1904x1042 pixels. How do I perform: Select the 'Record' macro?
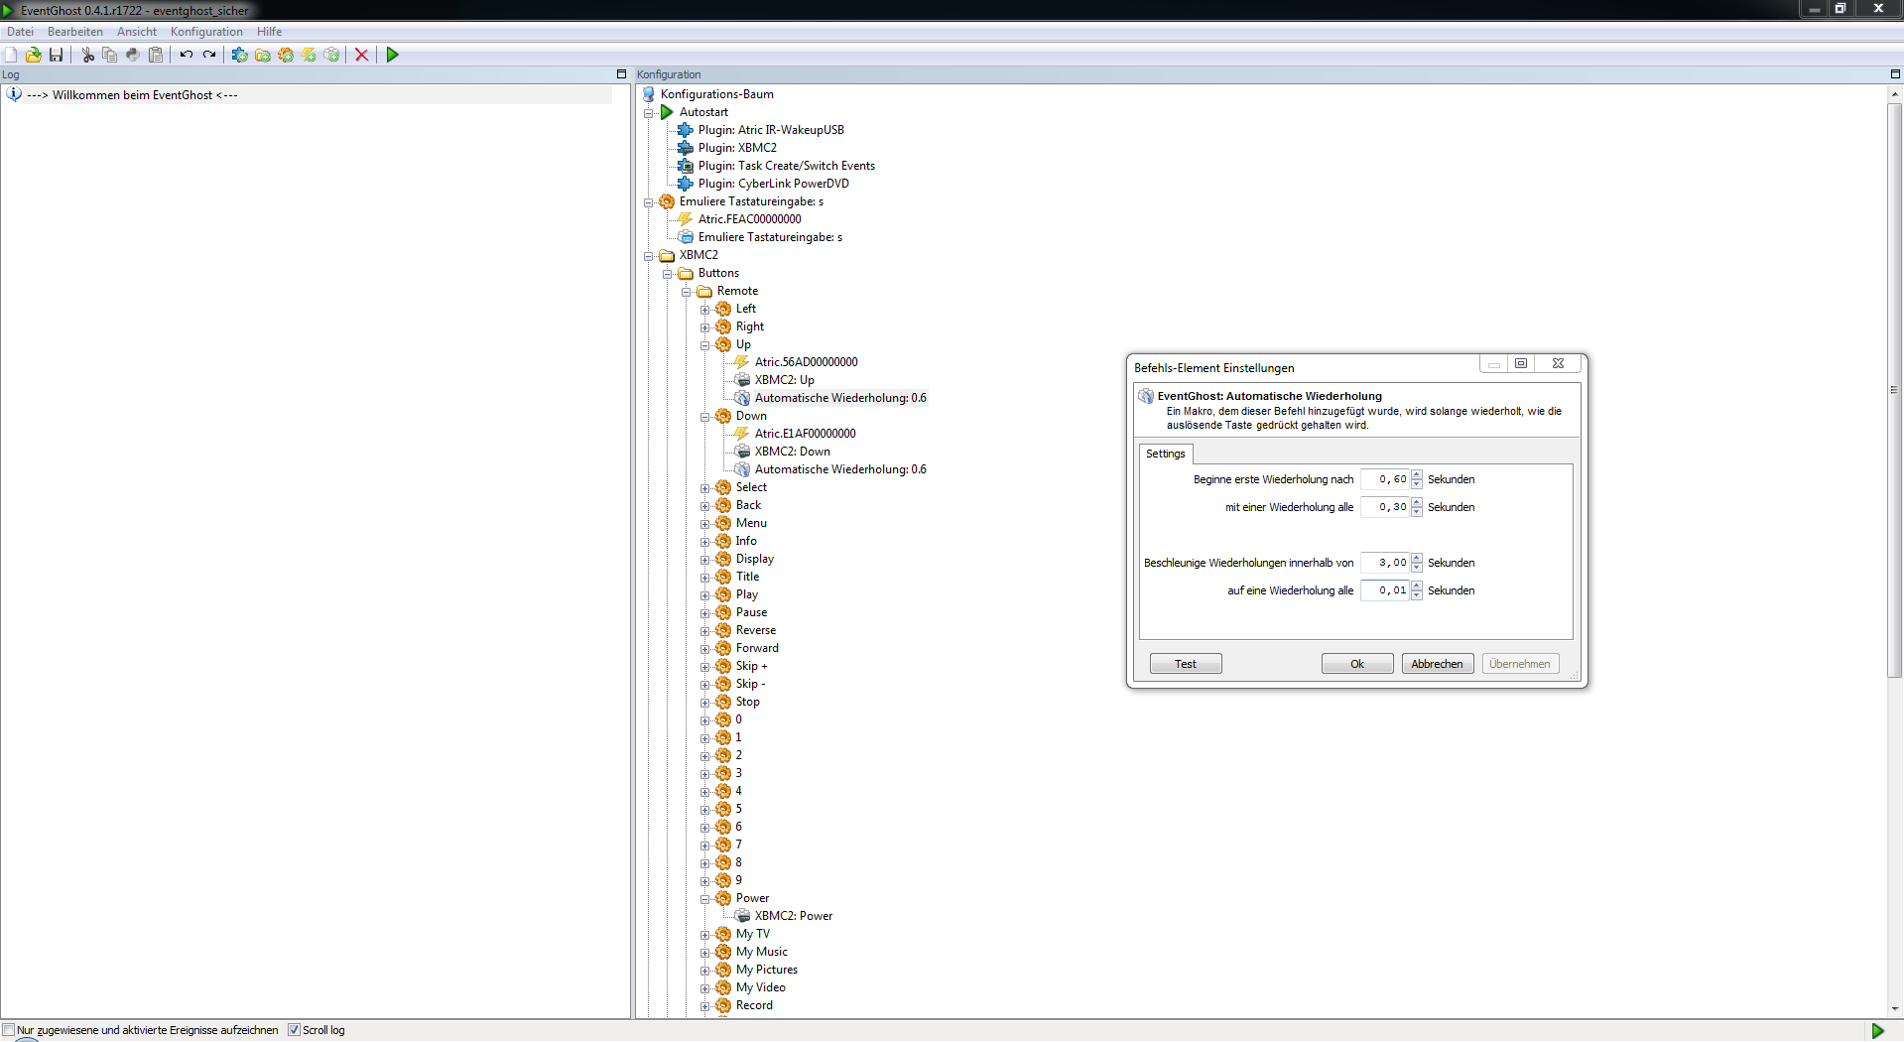point(754,1005)
